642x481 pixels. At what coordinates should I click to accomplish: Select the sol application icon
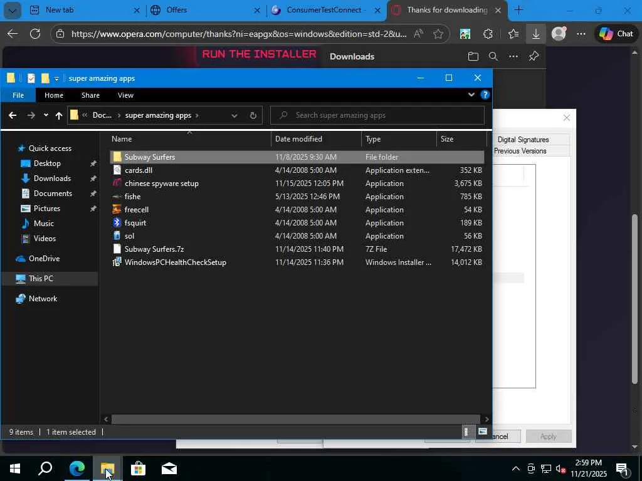pyautogui.click(x=117, y=235)
